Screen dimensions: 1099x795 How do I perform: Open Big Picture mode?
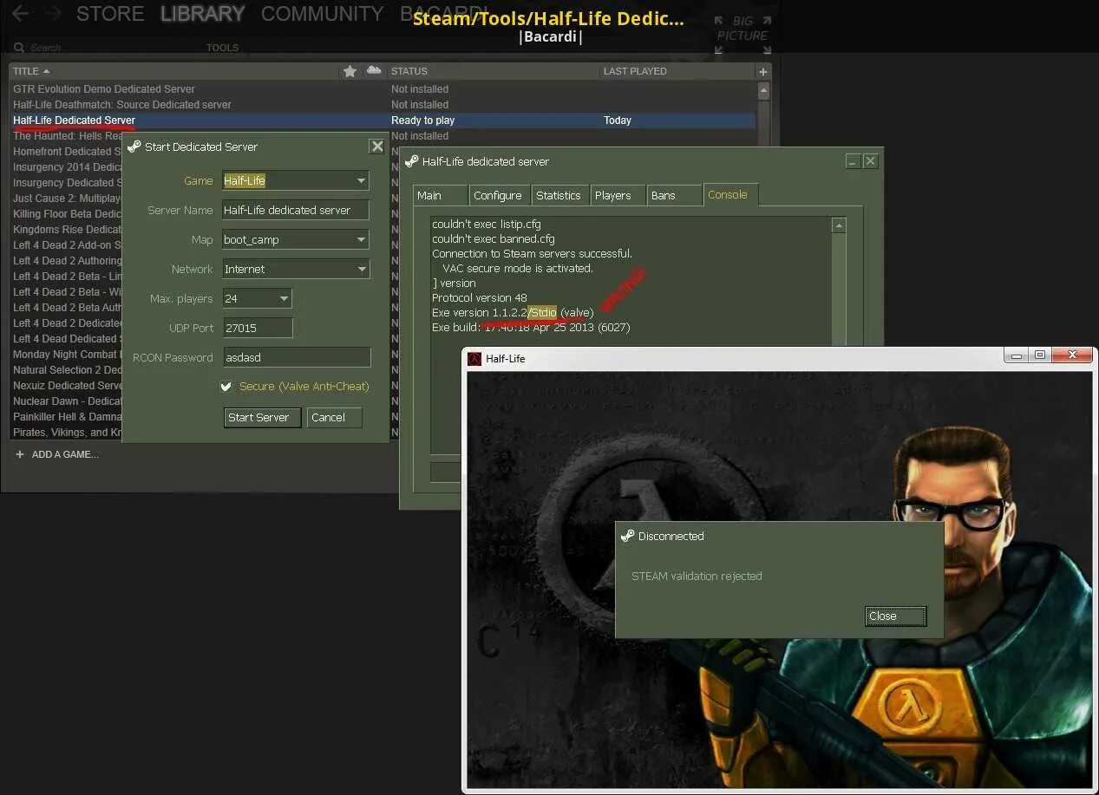tap(742, 35)
